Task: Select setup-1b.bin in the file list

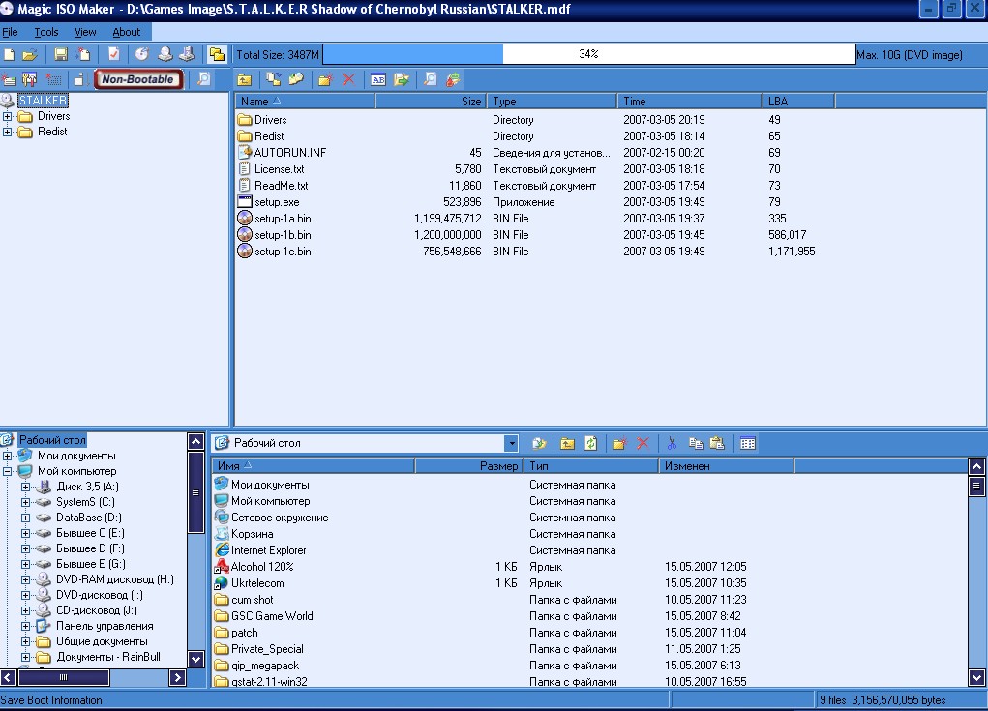Action: 283,235
